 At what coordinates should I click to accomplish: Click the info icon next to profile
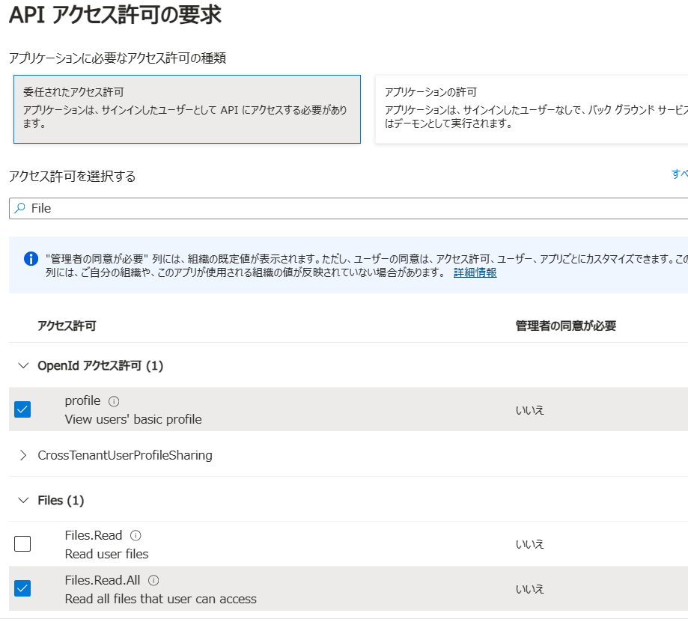[114, 401]
